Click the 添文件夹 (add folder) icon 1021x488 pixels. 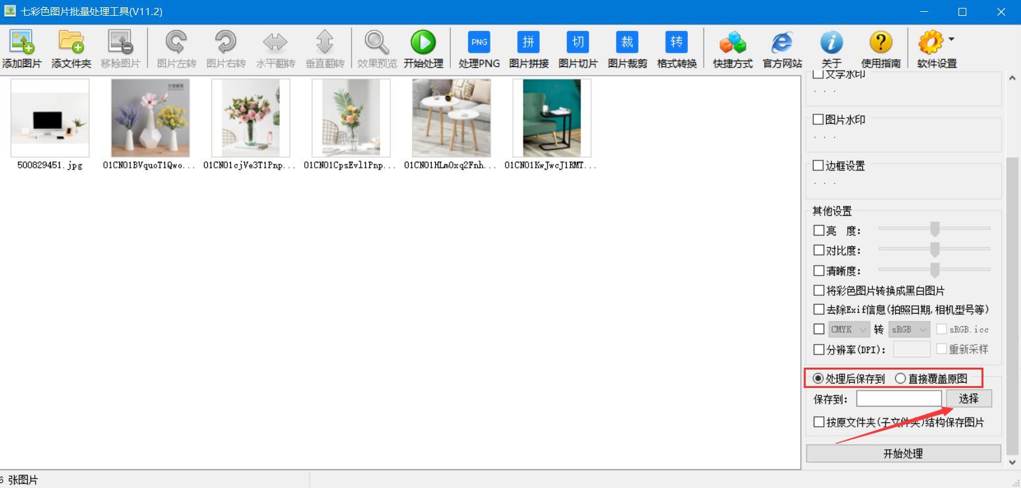click(71, 43)
